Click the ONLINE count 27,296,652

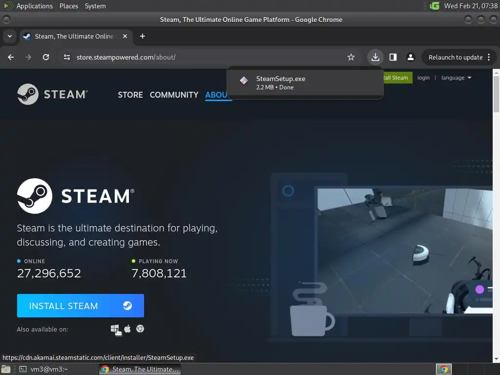(49, 273)
